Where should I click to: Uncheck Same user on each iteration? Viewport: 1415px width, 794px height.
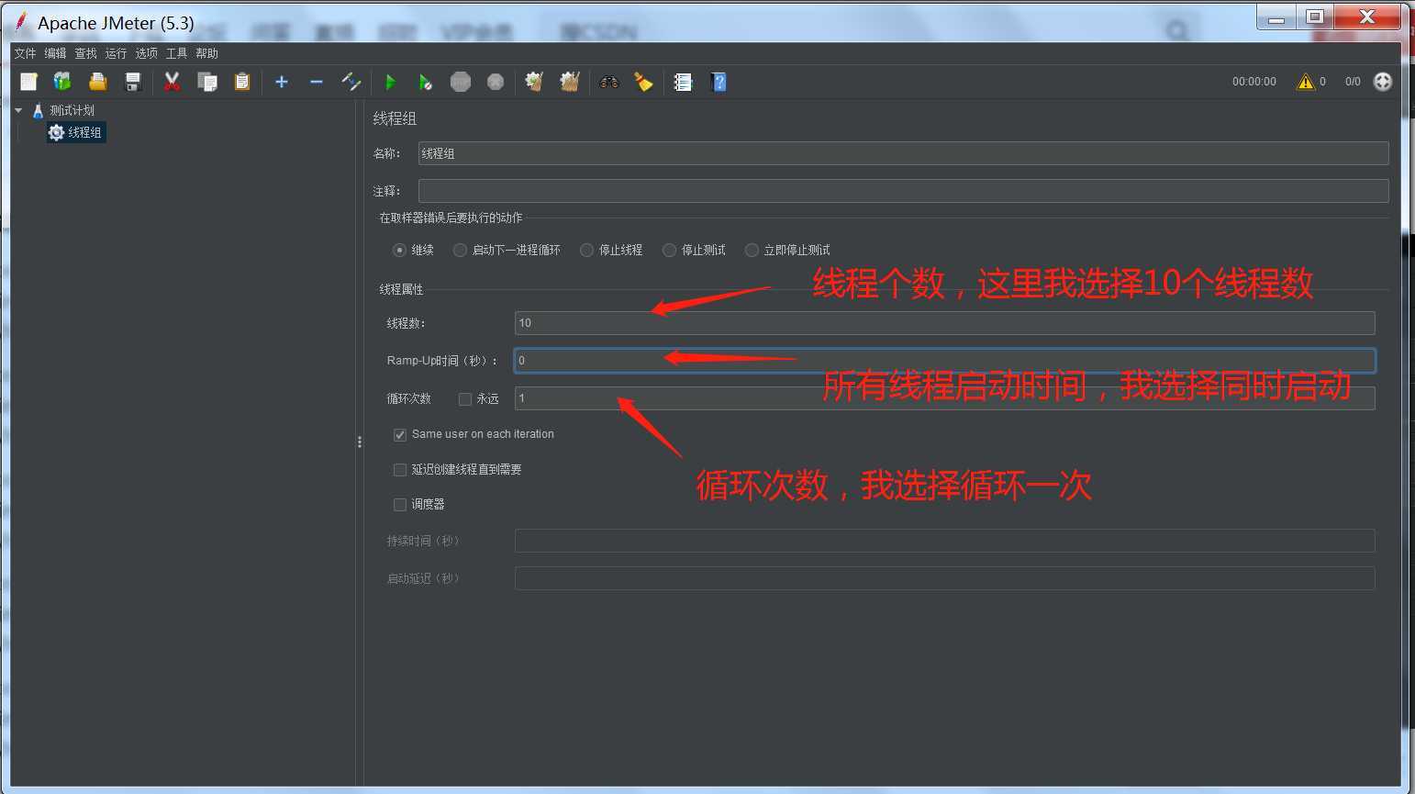click(400, 434)
